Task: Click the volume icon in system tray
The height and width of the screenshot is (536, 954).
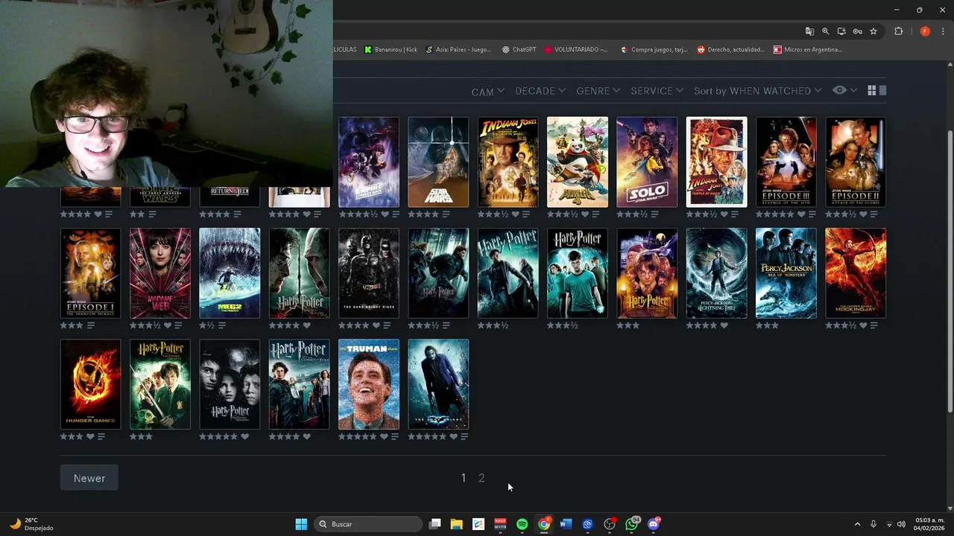Action: [901, 524]
